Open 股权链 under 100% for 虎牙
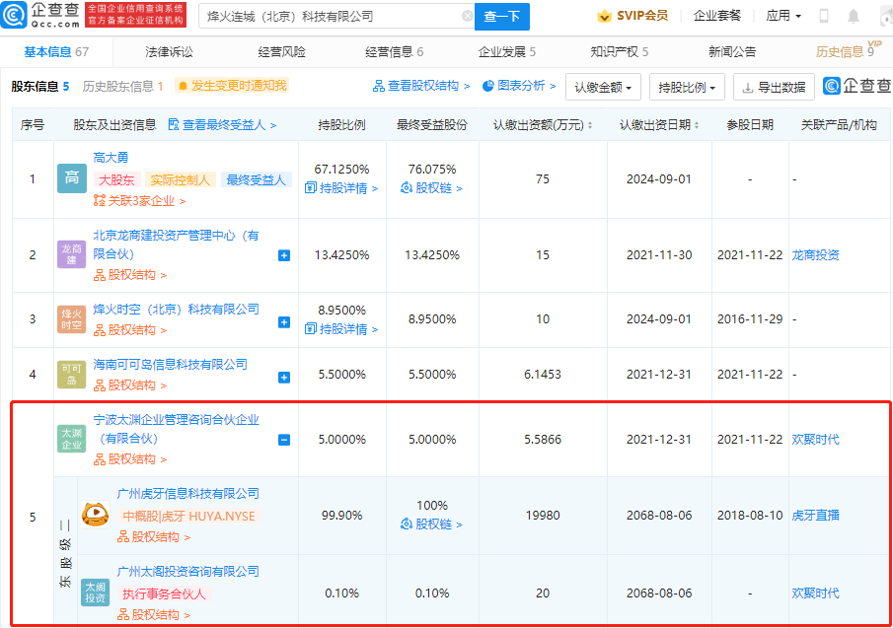Screen dimensions: 893x628 tap(431, 524)
